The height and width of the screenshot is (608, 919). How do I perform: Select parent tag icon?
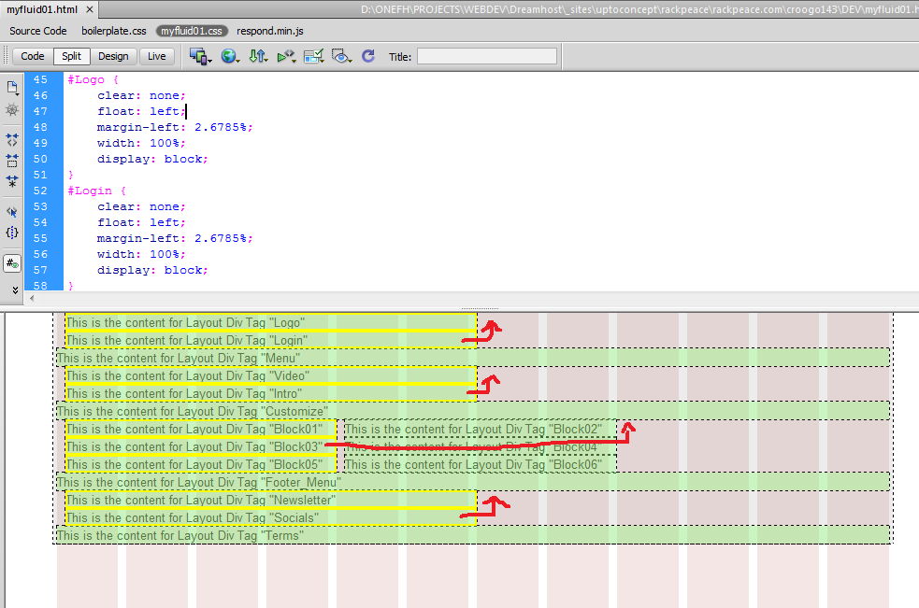12,212
